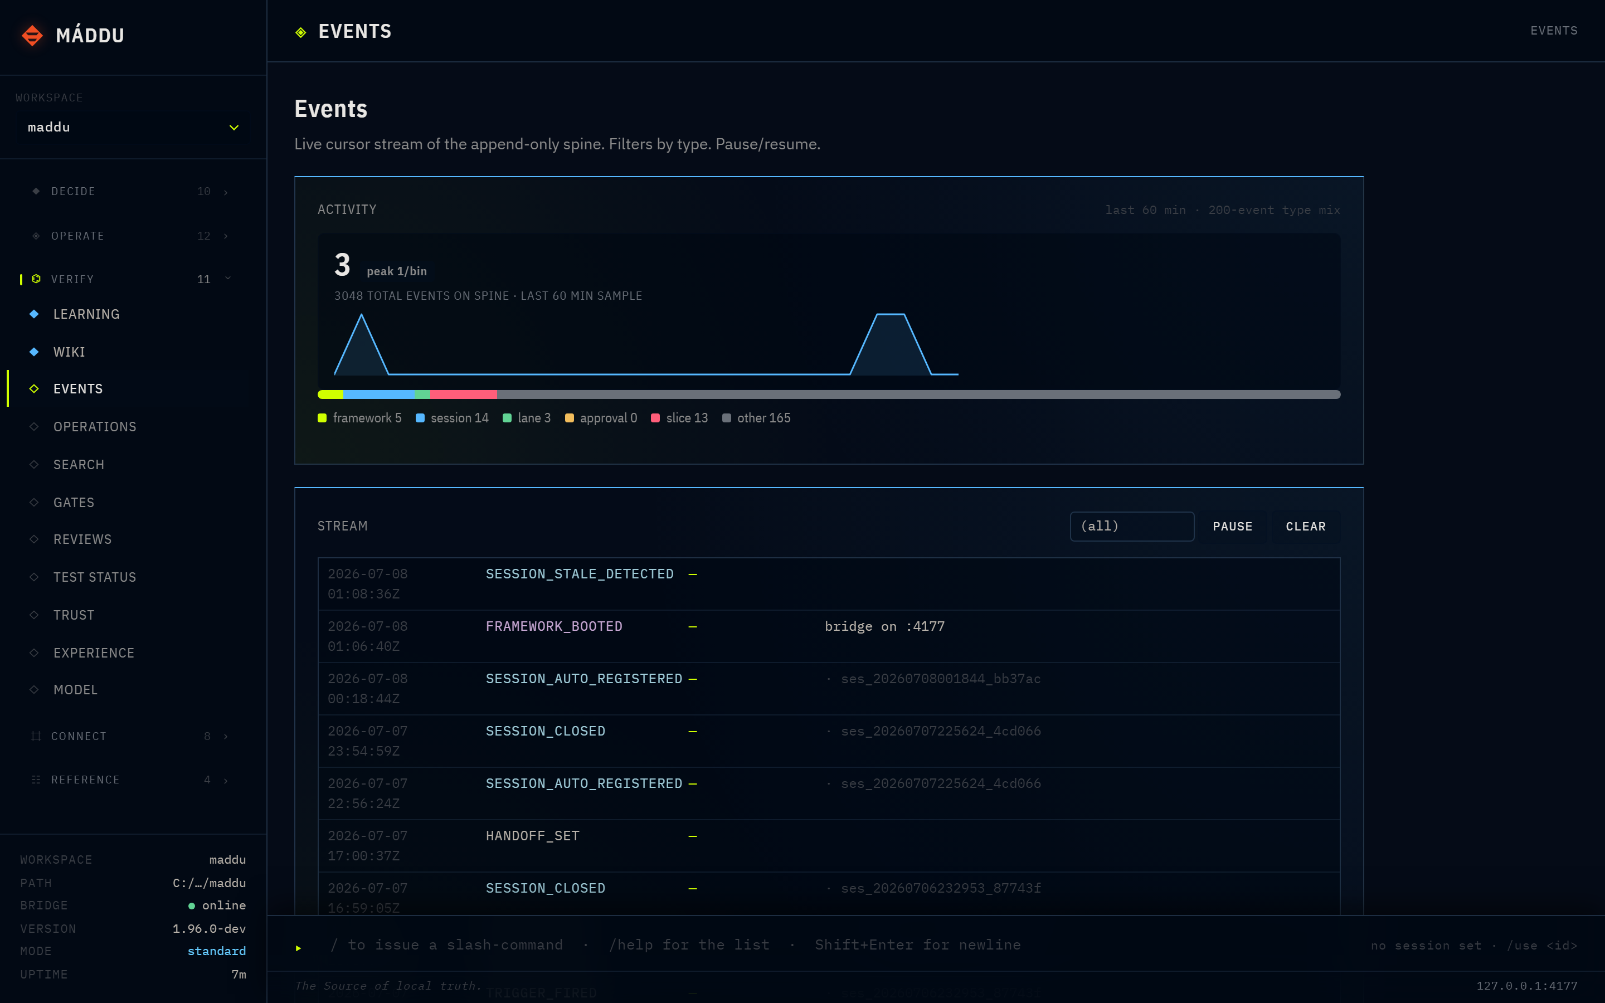Clear the event stream

coord(1305,527)
